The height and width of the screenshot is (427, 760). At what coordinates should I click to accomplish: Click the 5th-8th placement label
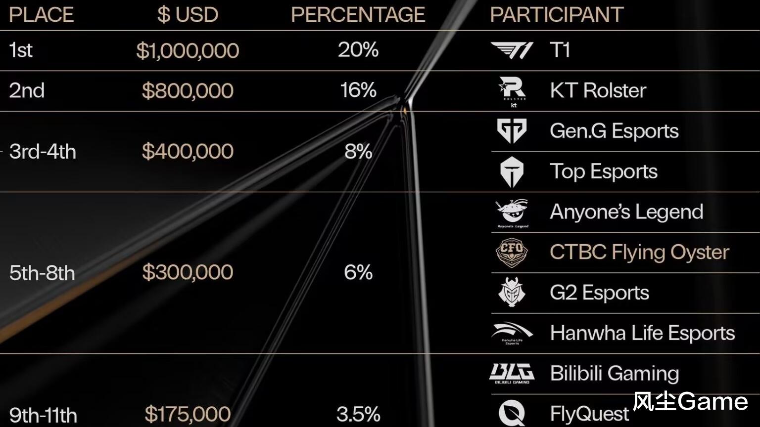pos(42,273)
